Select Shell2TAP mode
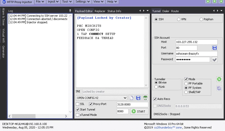225x131 pixels. tap(186, 92)
